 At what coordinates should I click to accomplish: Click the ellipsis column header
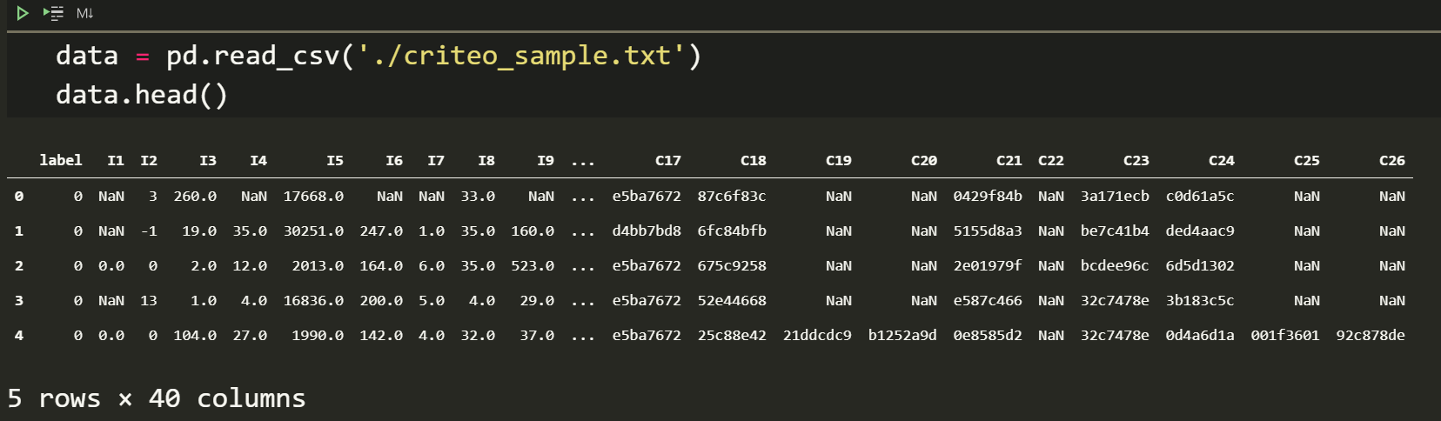[x=583, y=162]
